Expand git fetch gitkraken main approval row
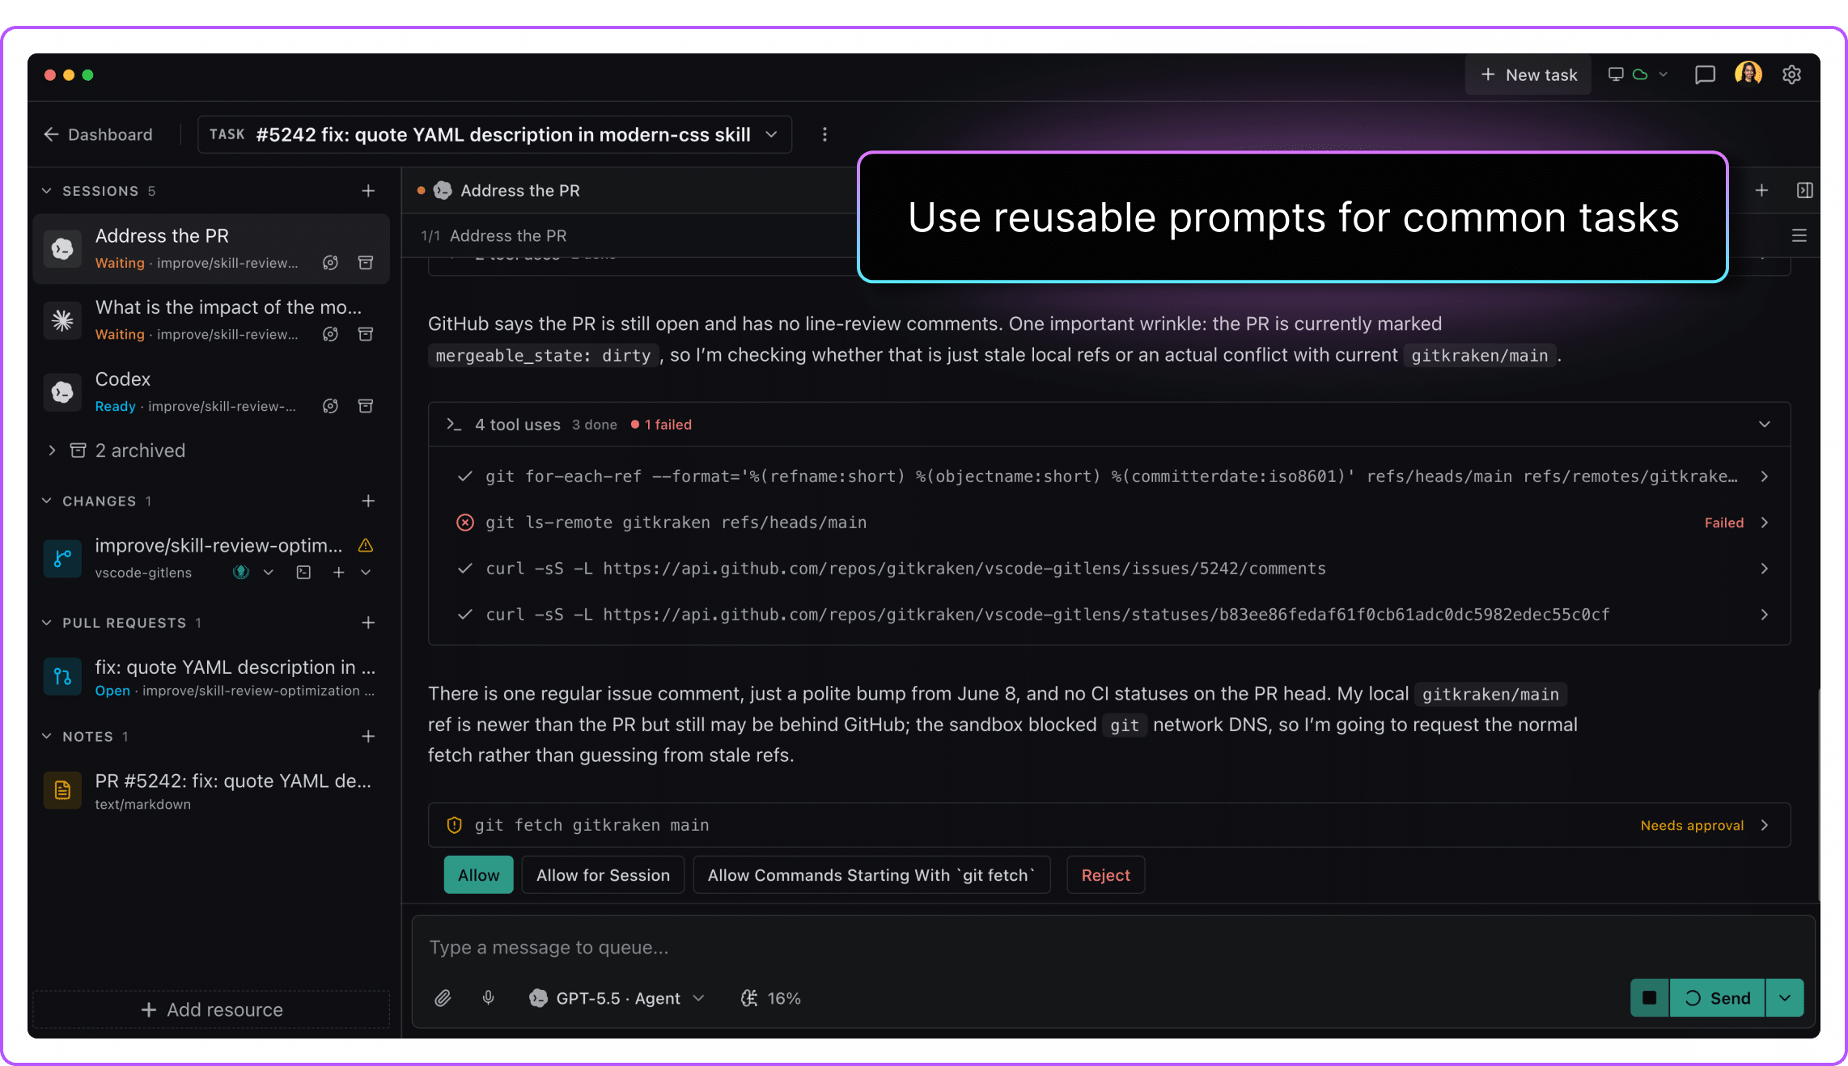Image resolution: width=1848 pixels, height=1066 pixels. (x=1109, y=825)
